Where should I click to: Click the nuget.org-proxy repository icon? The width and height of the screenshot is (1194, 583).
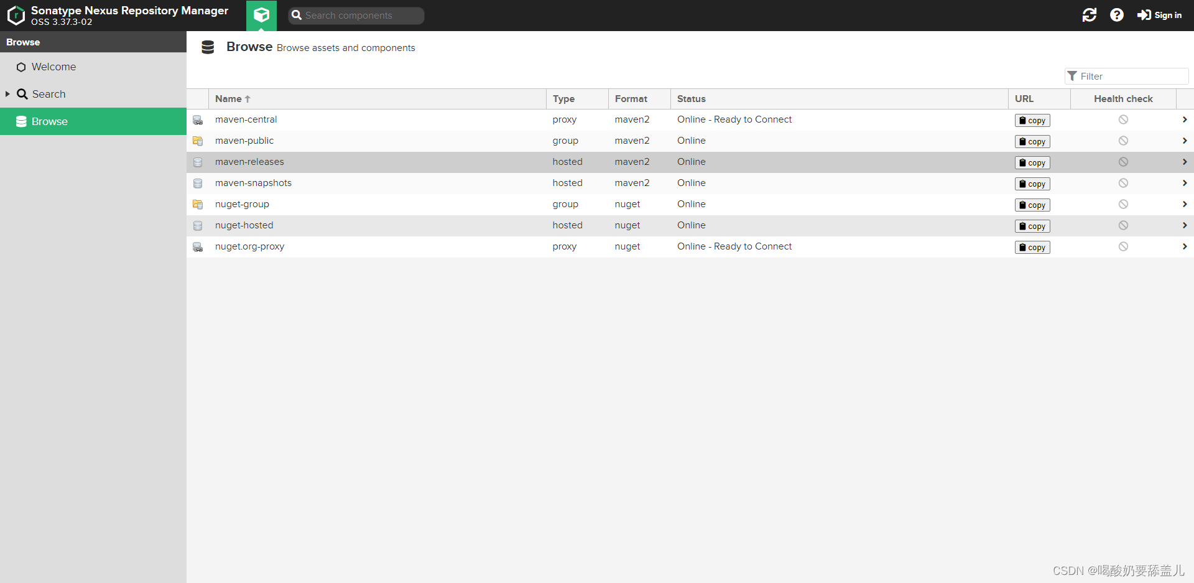pyautogui.click(x=198, y=247)
